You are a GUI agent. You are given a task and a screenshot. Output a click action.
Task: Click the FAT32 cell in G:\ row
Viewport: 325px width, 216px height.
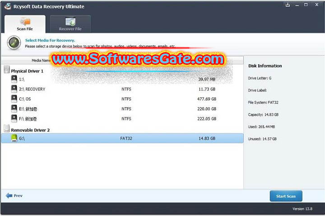point(126,139)
